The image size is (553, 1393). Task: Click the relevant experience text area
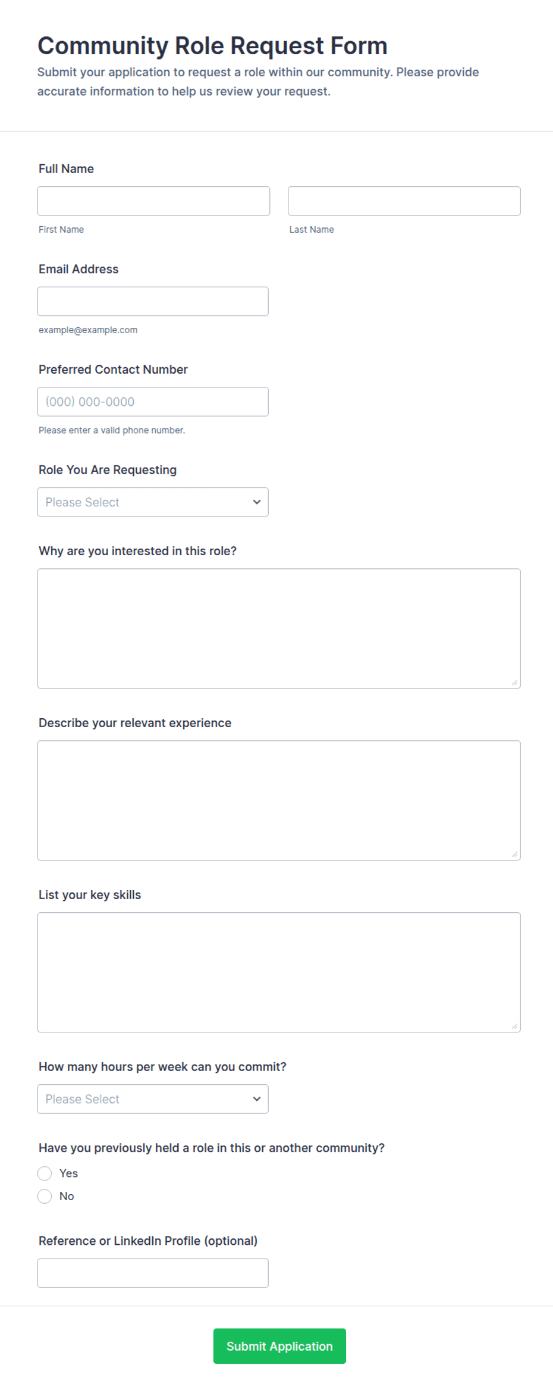(279, 801)
